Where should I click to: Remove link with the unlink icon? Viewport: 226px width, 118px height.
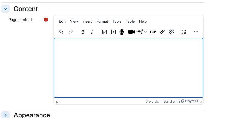coord(171,32)
